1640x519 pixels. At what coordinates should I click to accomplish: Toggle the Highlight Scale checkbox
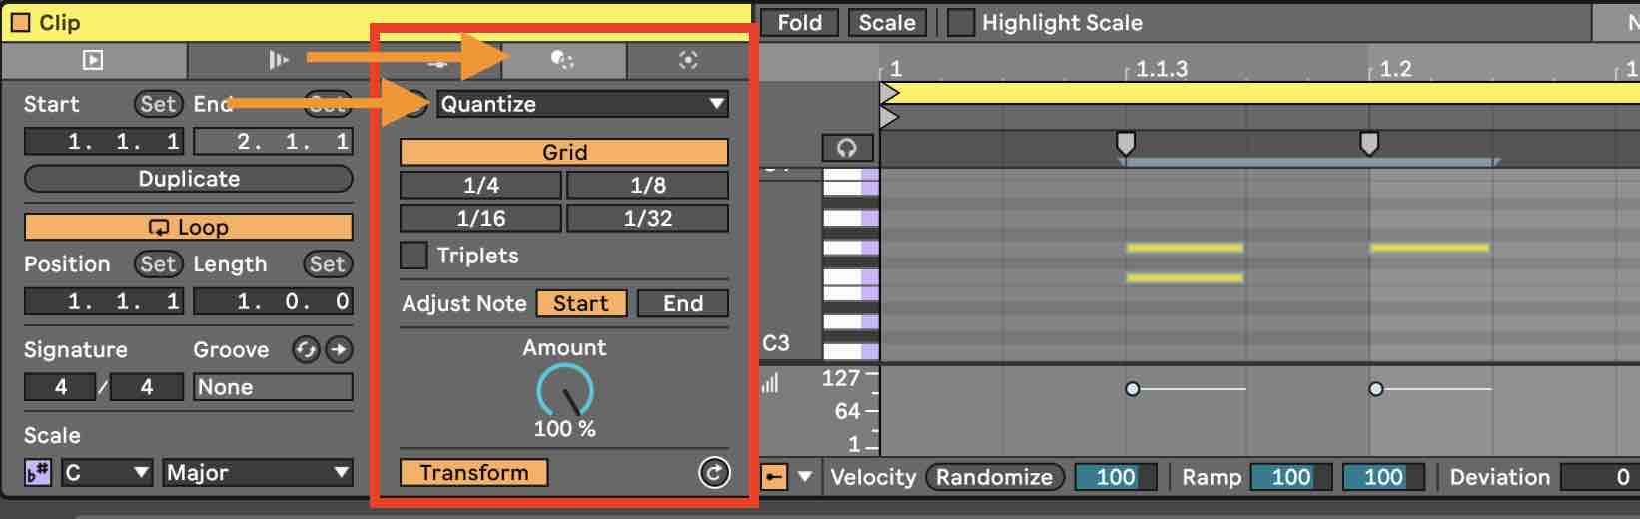(x=960, y=22)
